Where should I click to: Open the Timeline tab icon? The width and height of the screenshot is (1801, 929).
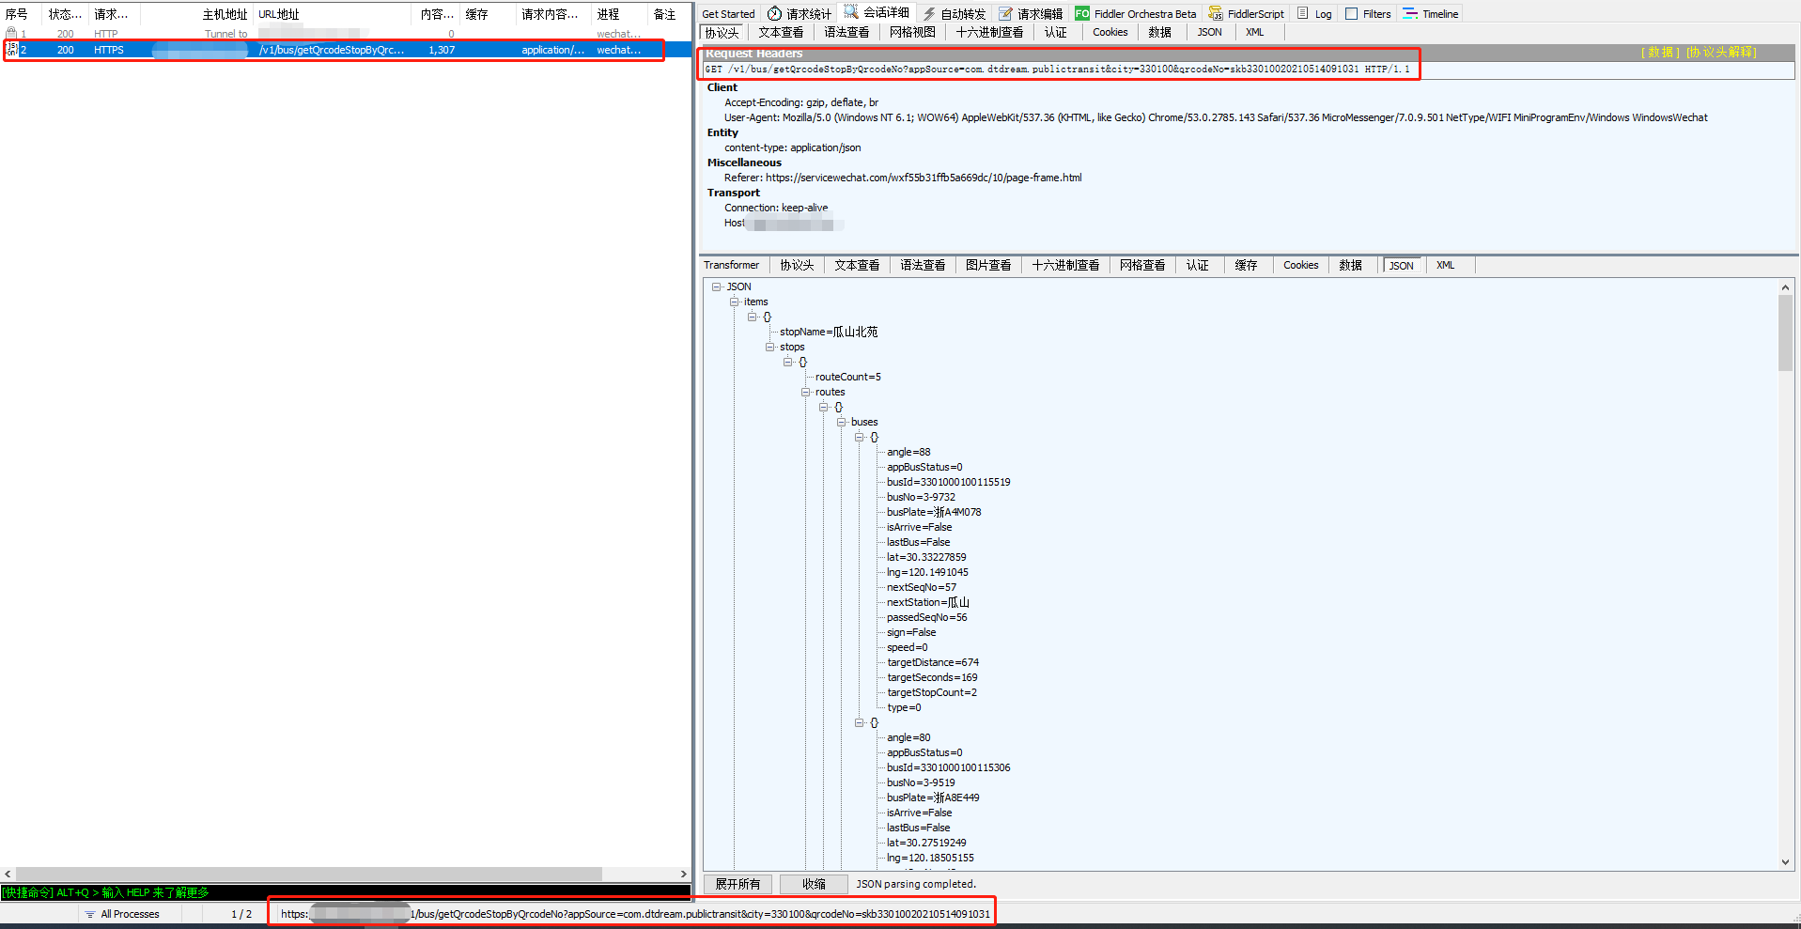1410,13
